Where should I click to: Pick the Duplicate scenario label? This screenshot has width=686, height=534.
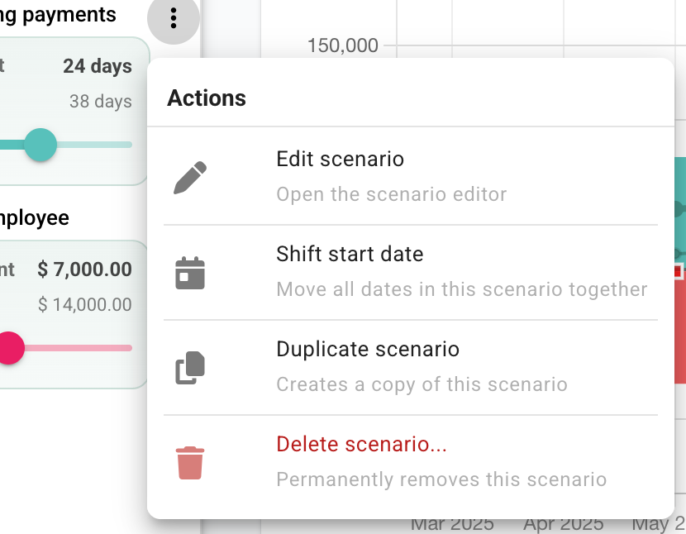click(368, 349)
